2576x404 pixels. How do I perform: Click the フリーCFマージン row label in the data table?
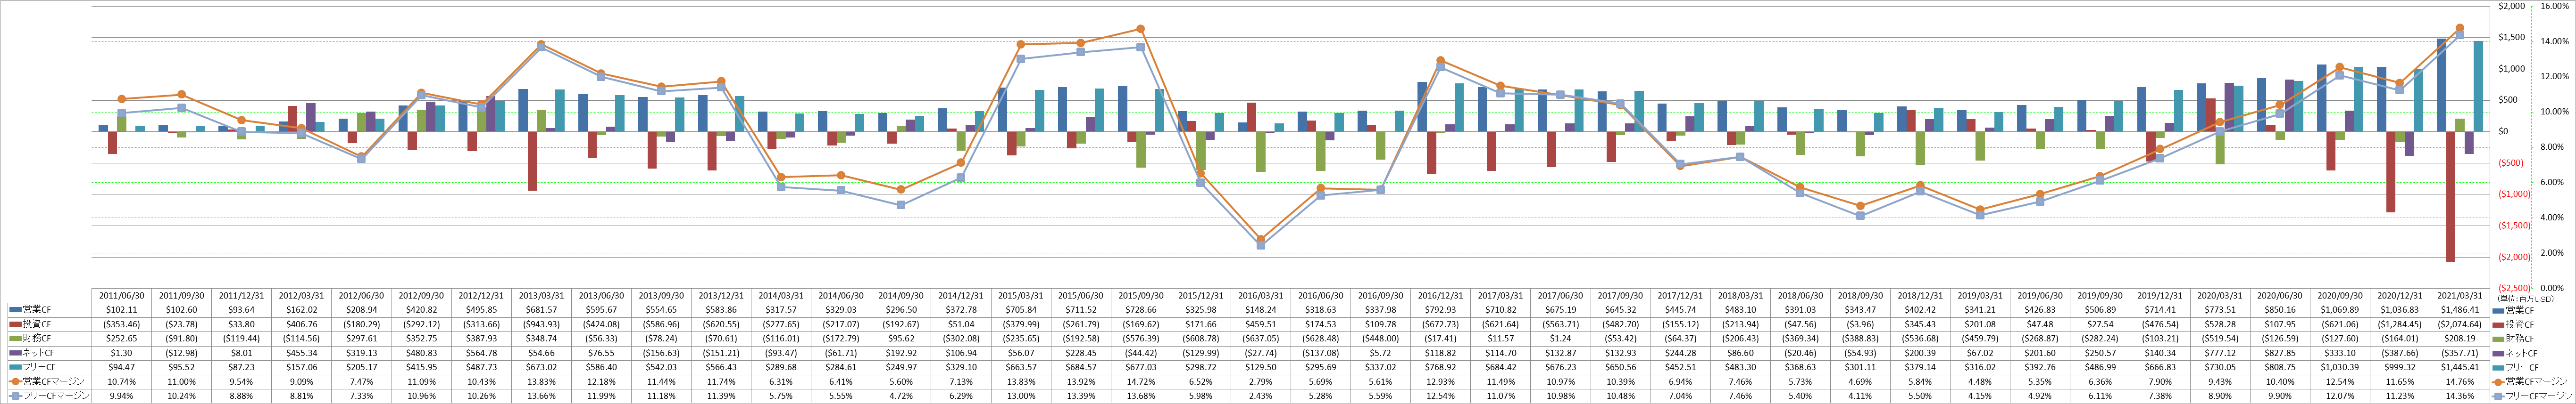click(x=56, y=396)
